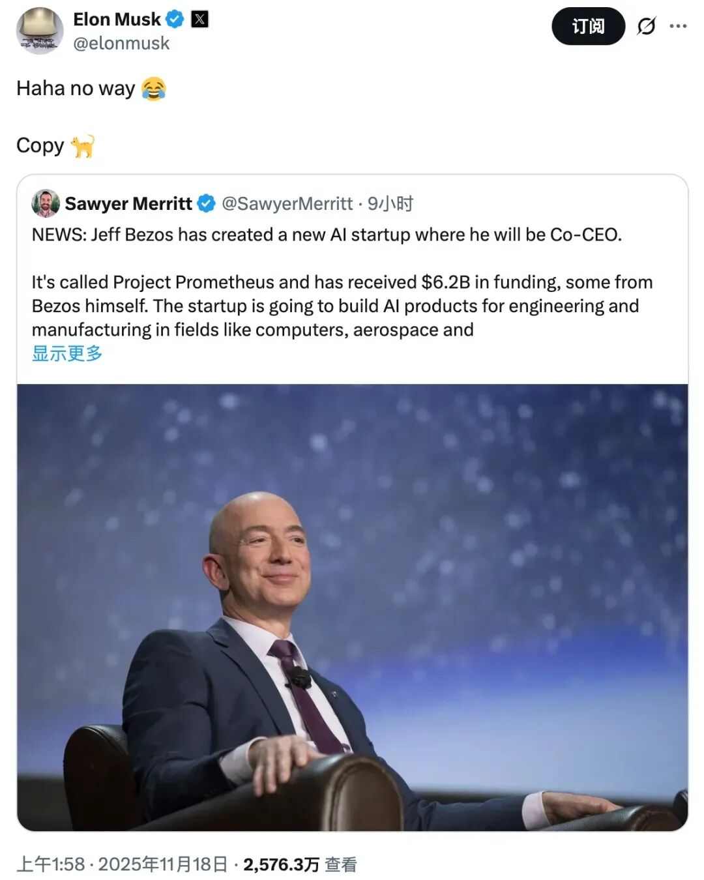704x880 pixels.
Task: Click the 9小时 quoted post timestamp
Action: point(390,203)
